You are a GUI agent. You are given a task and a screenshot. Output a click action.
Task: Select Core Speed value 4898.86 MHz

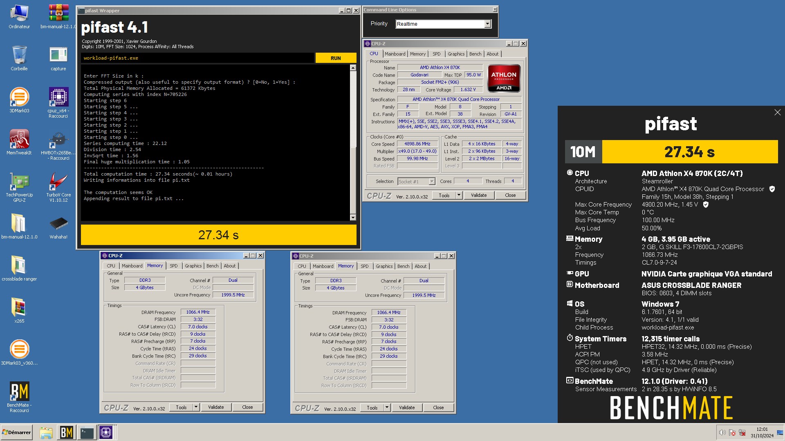[x=417, y=144]
